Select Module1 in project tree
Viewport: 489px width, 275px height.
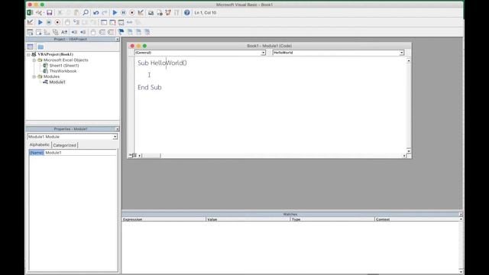[x=57, y=82]
